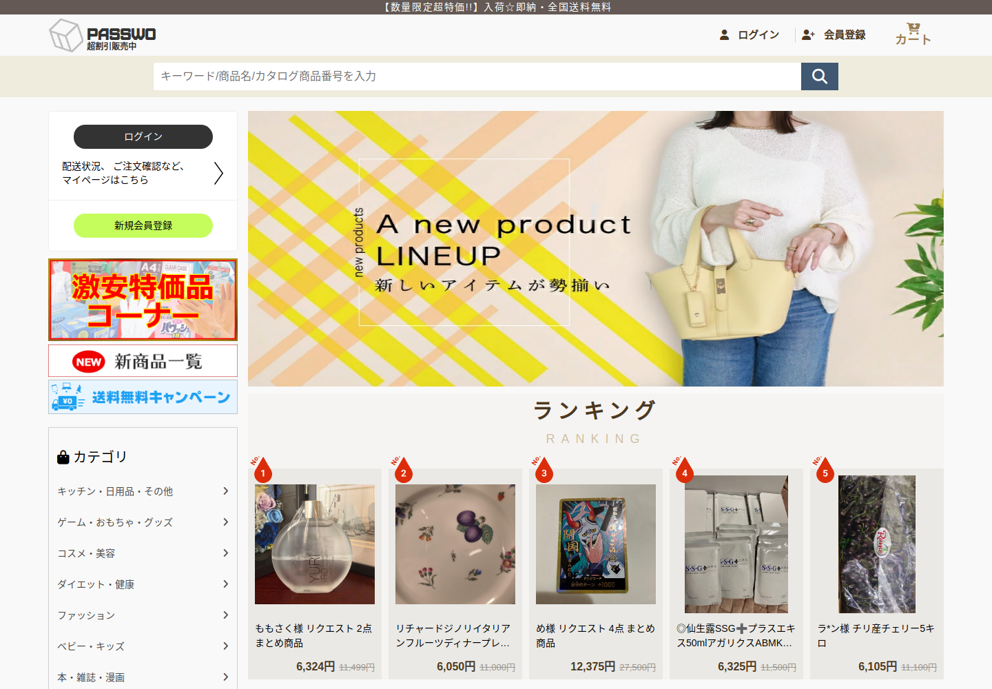This screenshot has width=992, height=689.
Task: Expand ベビー・キッズ category chevron
Action: (x=225, y=646)
